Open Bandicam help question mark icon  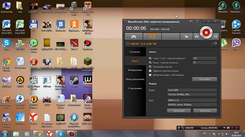198,21
